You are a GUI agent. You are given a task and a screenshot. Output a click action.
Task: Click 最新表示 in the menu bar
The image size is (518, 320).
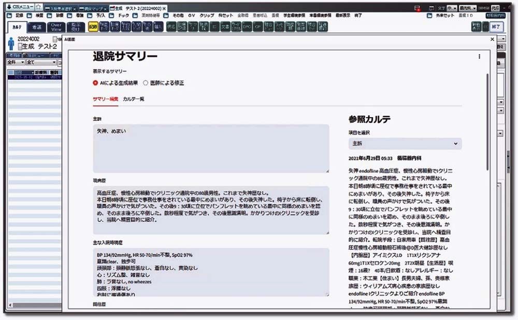(342, 16)
